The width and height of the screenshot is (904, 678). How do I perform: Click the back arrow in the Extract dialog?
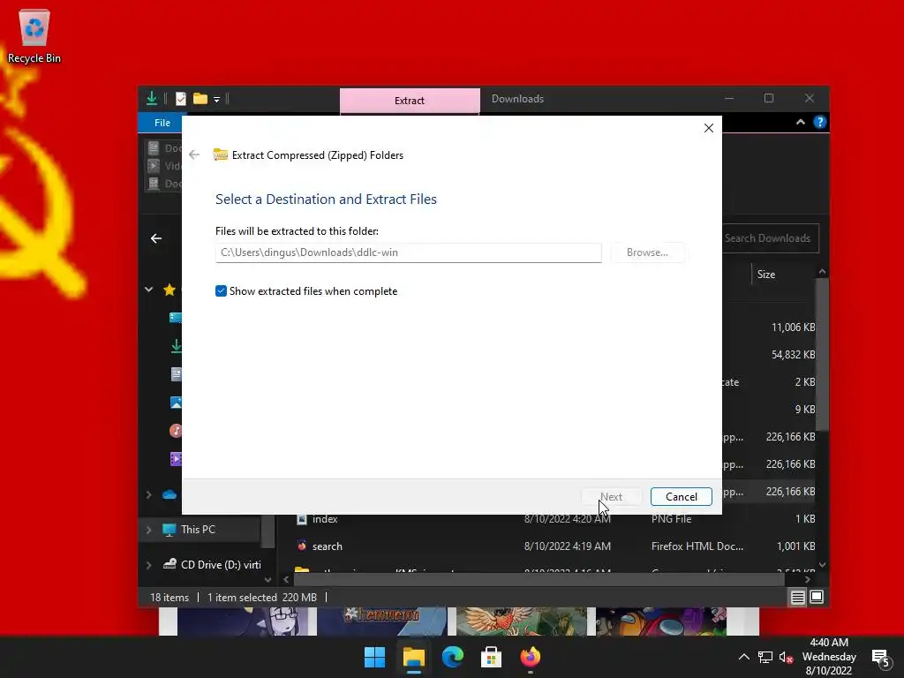pyautogui.click(x=194, y=154)
